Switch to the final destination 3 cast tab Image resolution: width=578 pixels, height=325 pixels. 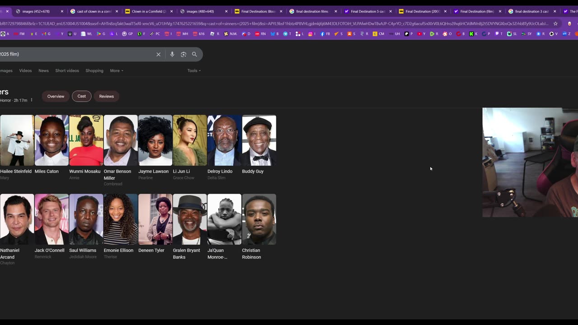(x=531, y=11)
